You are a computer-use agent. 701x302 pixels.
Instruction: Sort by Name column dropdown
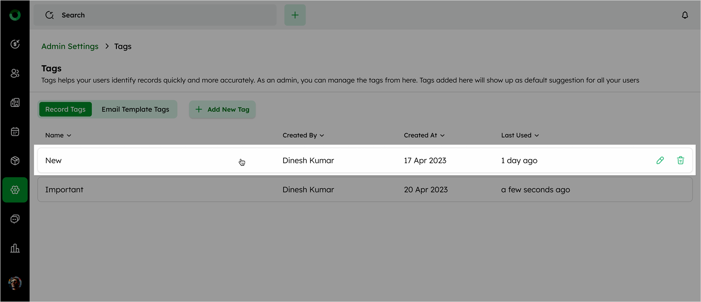click(x=58, y=135)
